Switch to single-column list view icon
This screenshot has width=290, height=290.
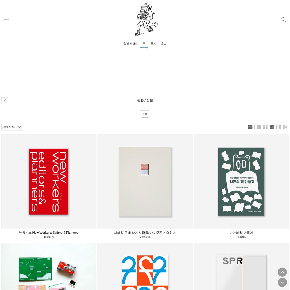(250, 127)
